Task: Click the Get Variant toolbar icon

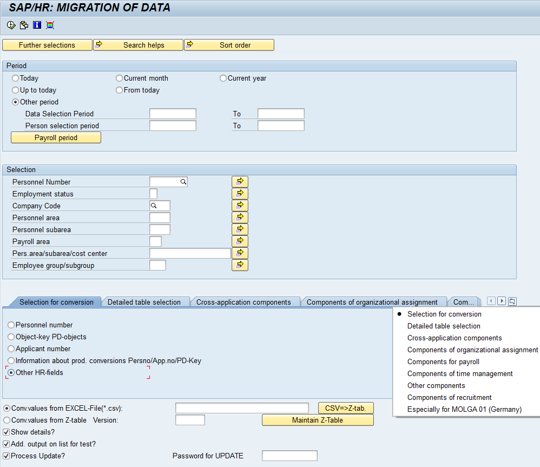Action: coord(24,25)
